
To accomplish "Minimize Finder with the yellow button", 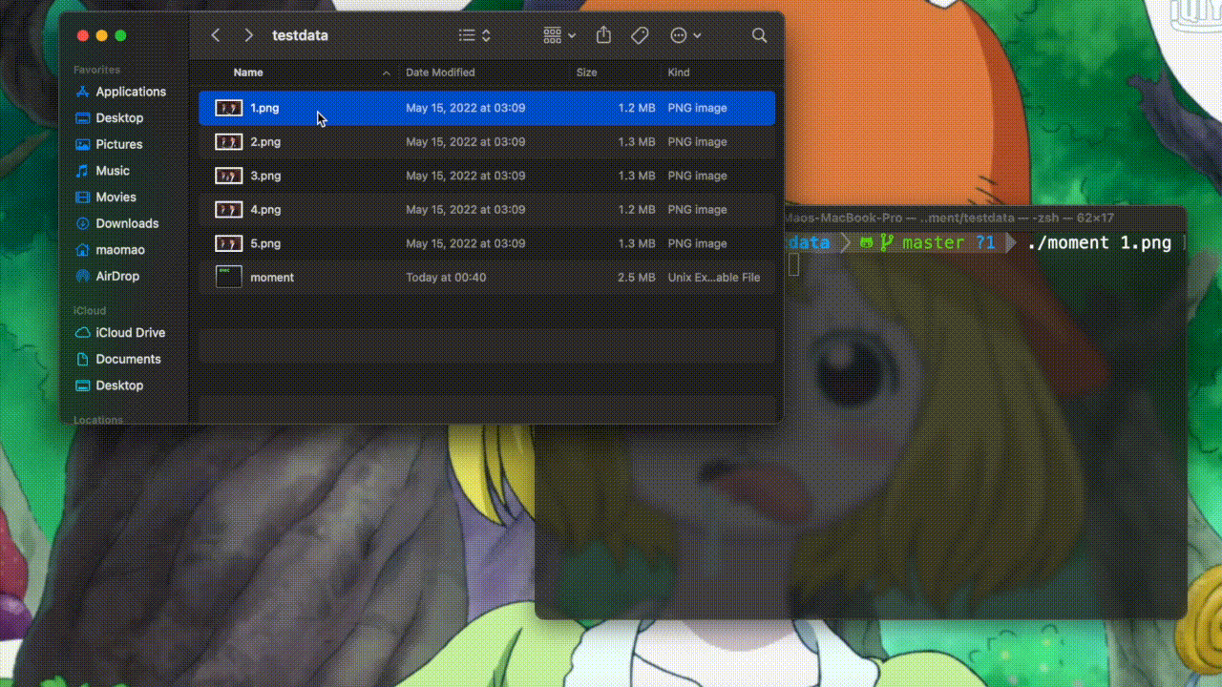I will tap(101, 35).
